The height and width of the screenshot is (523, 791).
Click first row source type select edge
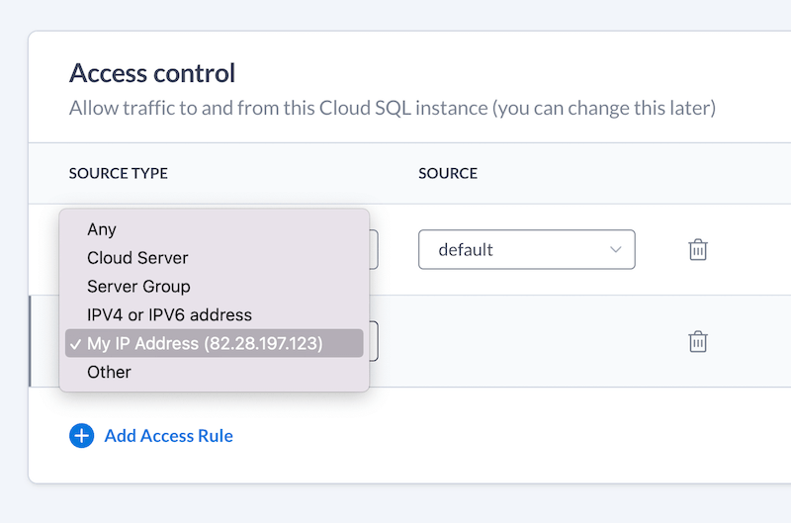374,250
